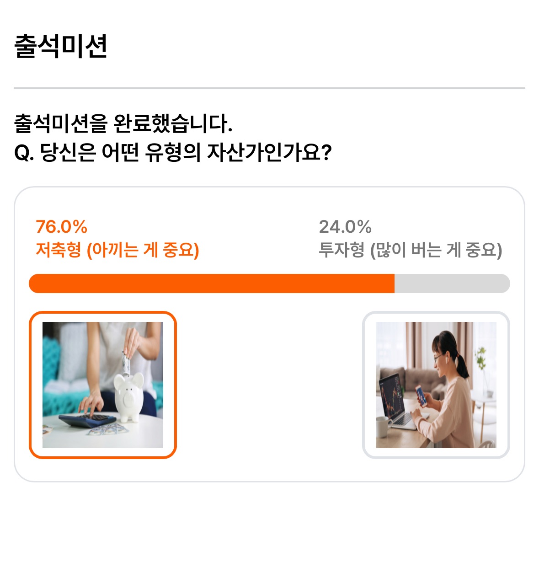This screenshot has height=567, width=539.
Task: Click the 저축형 (아끼는 게 중요) label
Action: (x=117, y=250)
